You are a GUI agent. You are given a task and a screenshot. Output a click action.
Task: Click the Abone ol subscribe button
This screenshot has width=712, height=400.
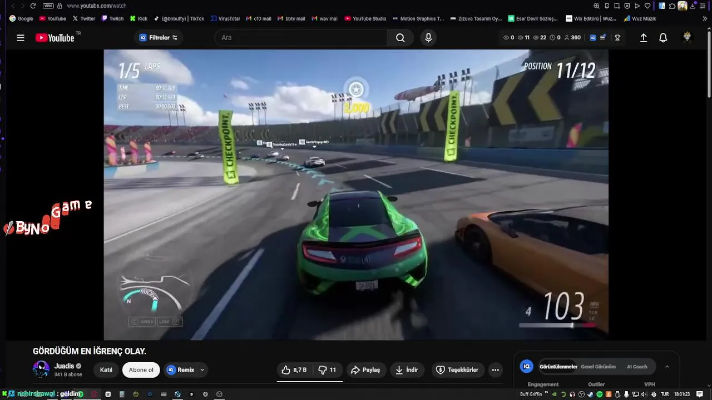pyautogui.click(x=141, y=370)
